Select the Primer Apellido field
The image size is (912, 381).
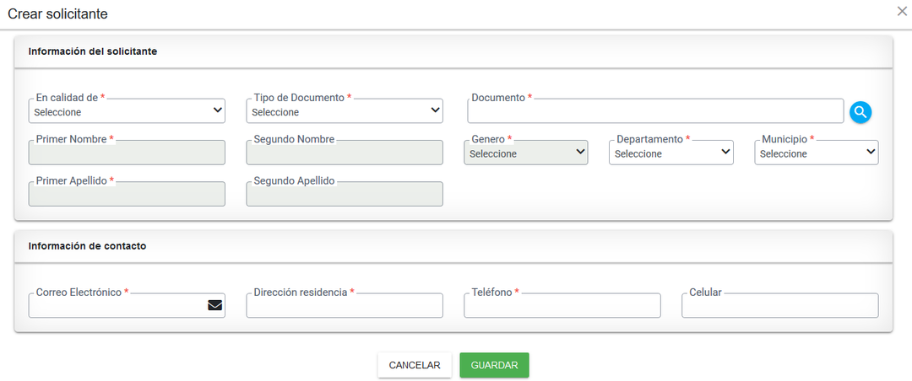pos(127,195)
